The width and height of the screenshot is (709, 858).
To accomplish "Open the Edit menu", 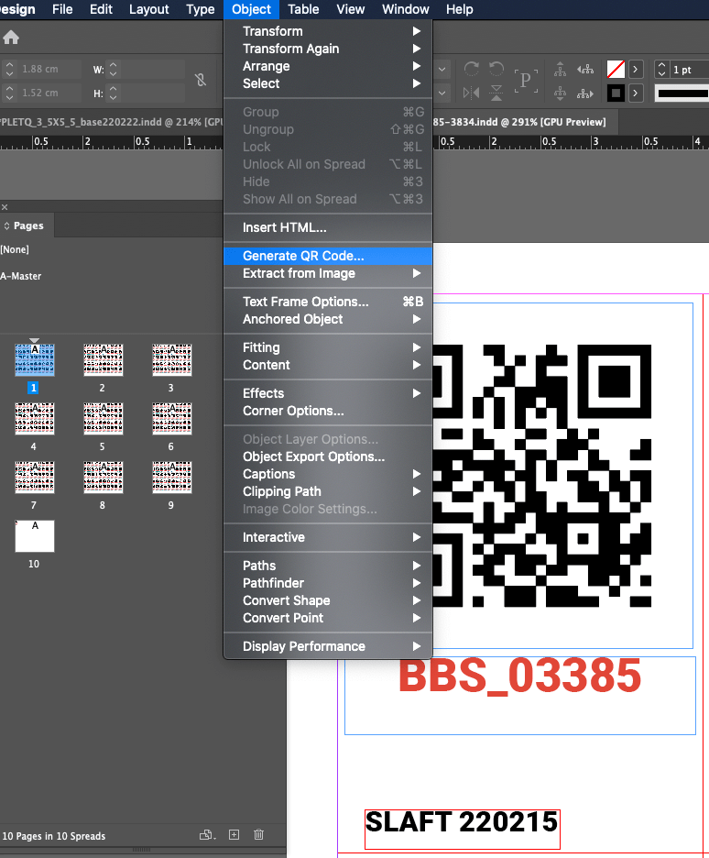I will coord(101,9).
